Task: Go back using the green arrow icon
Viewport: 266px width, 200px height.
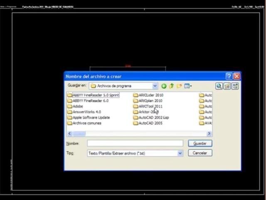Action: pos(164,86)
